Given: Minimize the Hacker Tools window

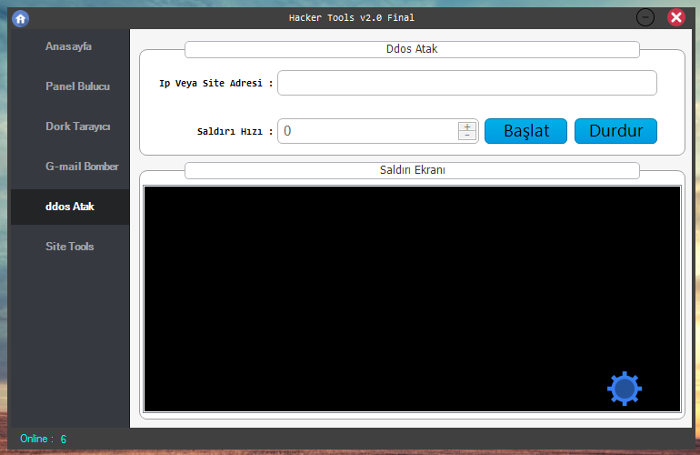Looking at the screenshot, I should click(x=645, y=17).
